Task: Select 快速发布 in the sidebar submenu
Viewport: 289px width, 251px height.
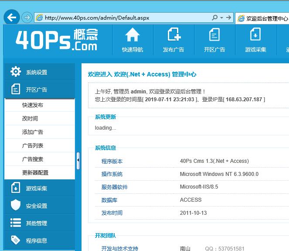Action: pyautogui.click(x=33, y=105)
